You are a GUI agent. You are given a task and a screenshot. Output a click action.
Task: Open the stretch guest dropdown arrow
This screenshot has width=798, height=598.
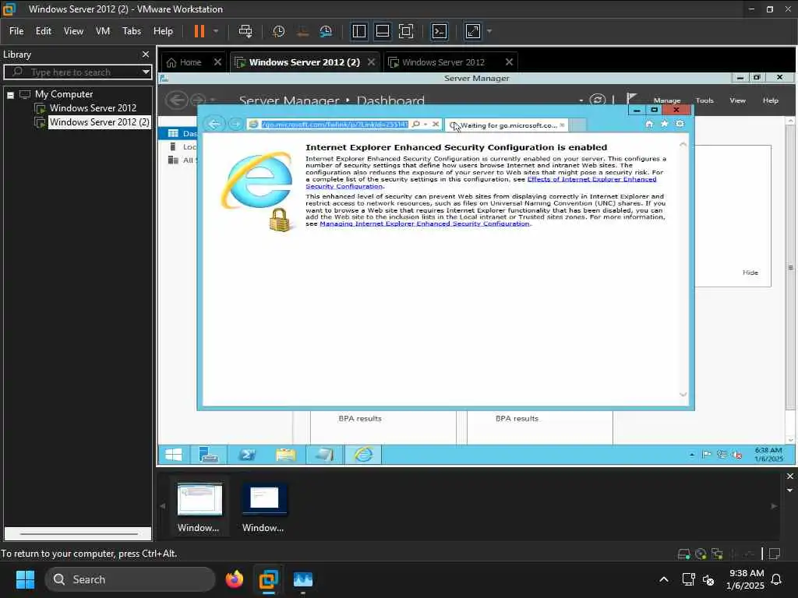tap(489, 31)
